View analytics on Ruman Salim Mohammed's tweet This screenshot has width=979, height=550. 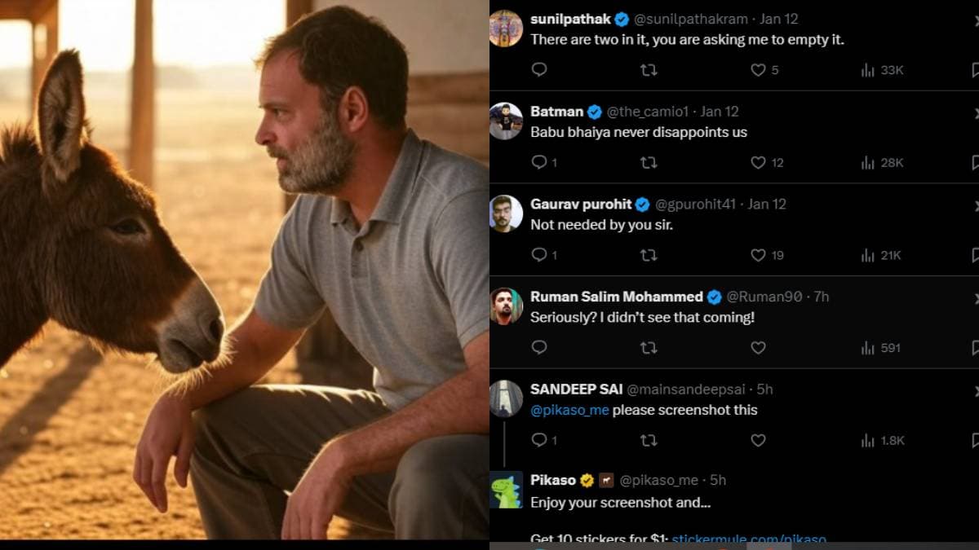pos(880,348)
